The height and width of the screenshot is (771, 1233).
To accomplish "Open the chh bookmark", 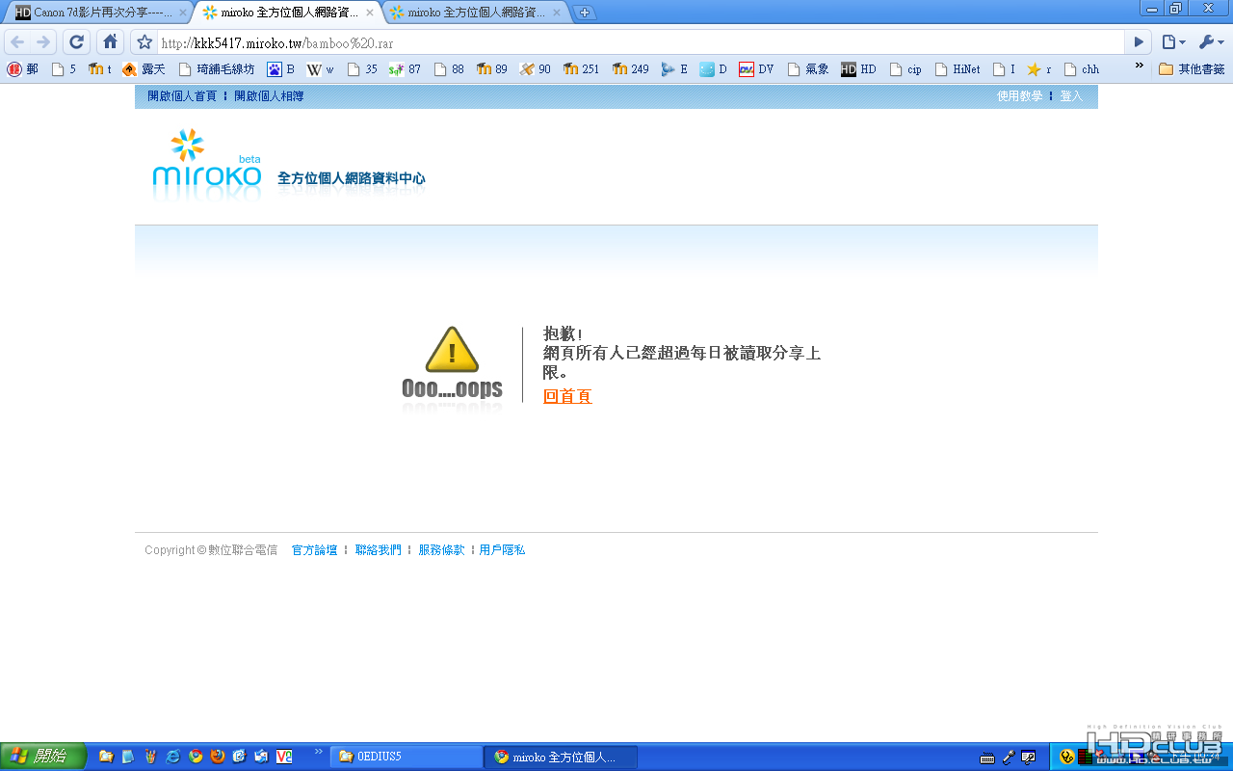I will pos(1082,69).
